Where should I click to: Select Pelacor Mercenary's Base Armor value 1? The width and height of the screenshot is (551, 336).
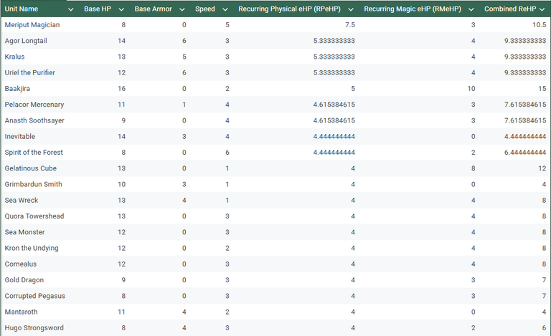(184, 105)
